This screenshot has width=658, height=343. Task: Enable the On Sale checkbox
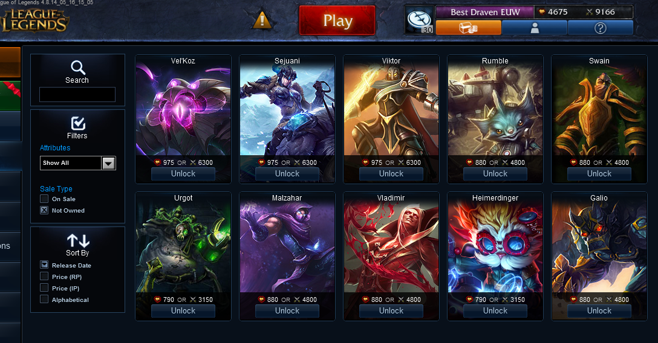(x=44, y=199)
